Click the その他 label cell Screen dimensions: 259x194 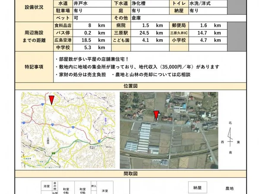tap(121, 18)
